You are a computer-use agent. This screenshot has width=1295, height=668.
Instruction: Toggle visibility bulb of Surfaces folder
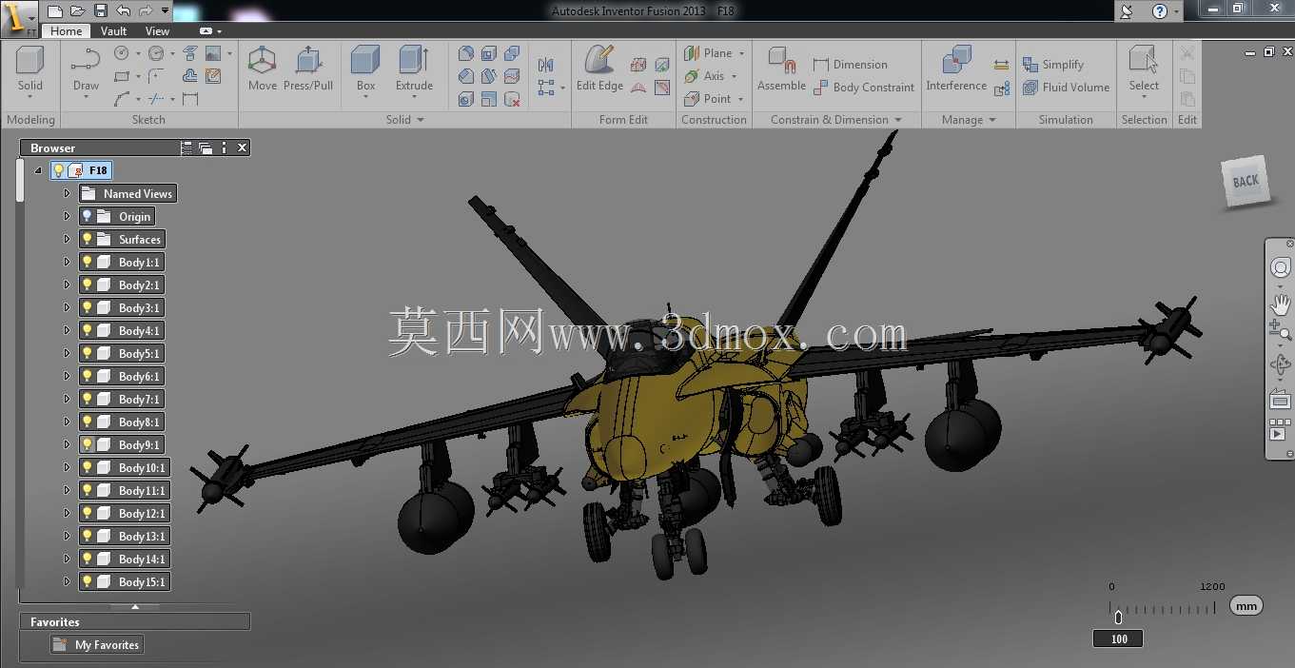click(x=87, y=239)
